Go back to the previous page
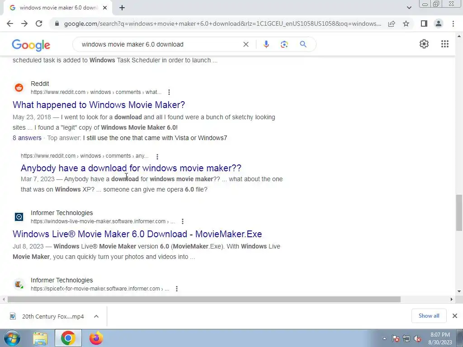463x347 pixels. [x=10, y=23]
